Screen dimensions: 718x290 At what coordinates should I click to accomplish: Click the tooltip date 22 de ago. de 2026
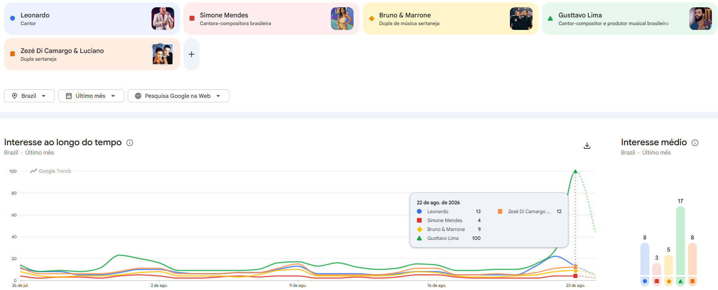[438, 203]
